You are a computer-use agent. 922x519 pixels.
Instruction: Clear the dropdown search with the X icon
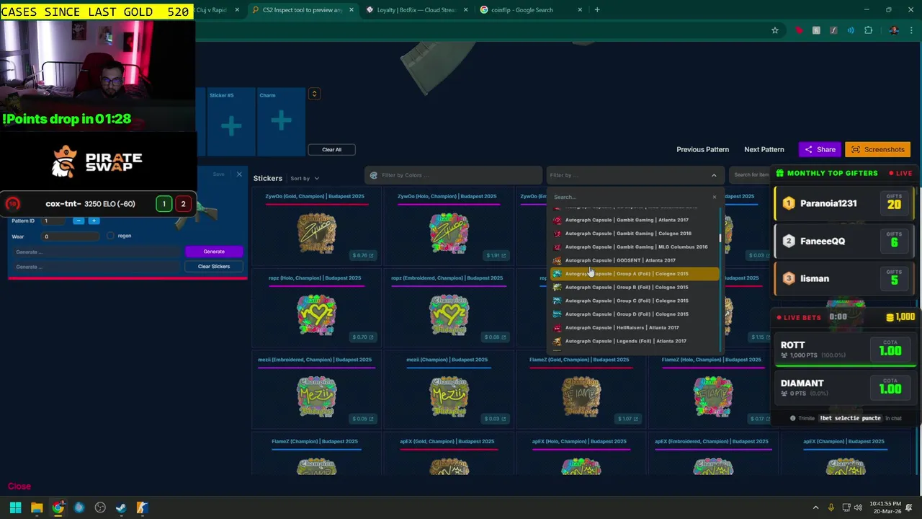pyautogui.click(x=714, y=197)
